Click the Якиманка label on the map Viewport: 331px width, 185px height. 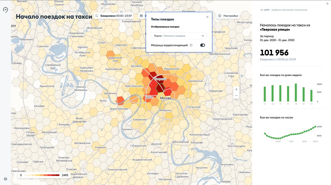[165, 110]
